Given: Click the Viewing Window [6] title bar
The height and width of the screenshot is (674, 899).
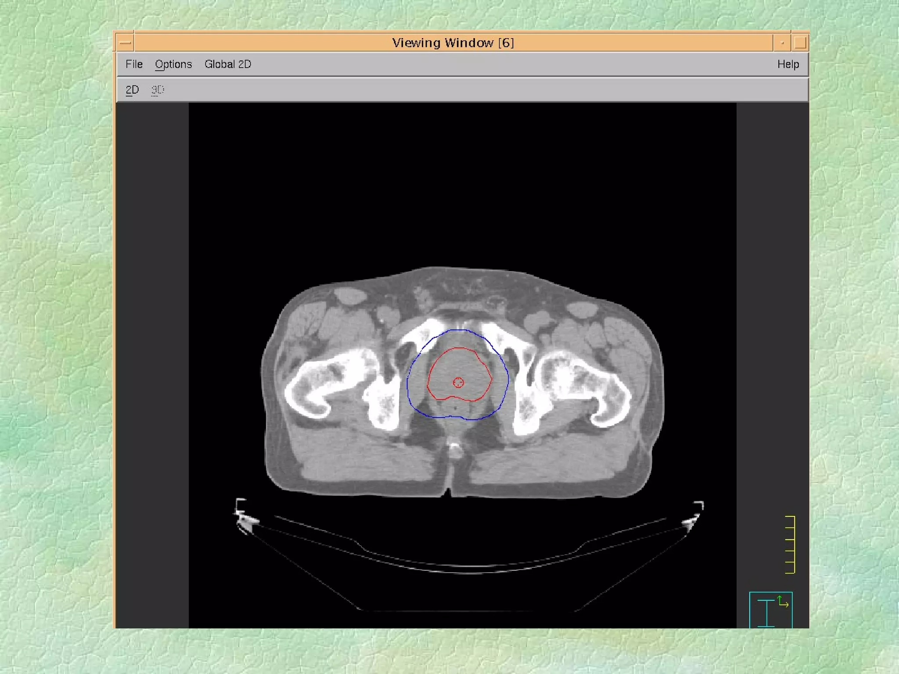Looking at the screenshot, I should coord(452,43).
